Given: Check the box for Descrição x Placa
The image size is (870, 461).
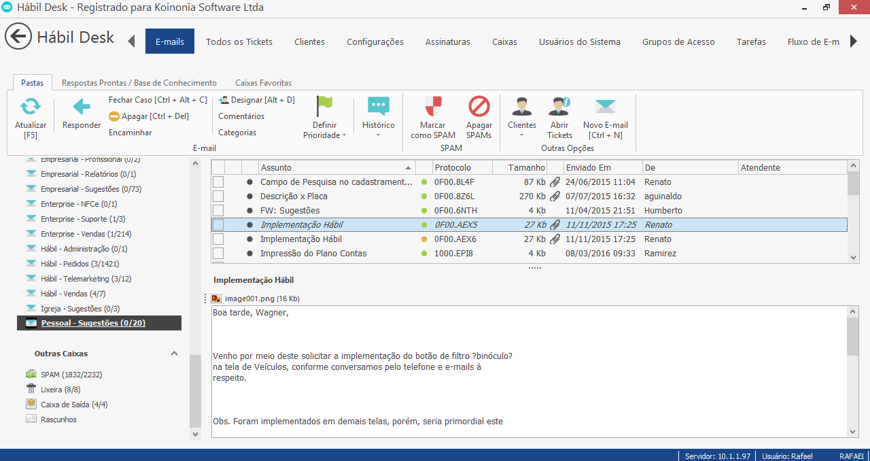Looking at the screenshot, I should click(x=218, y=197).
